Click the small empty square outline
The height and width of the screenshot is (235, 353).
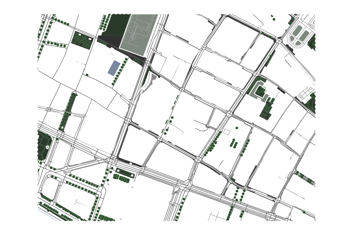(227, 132)
